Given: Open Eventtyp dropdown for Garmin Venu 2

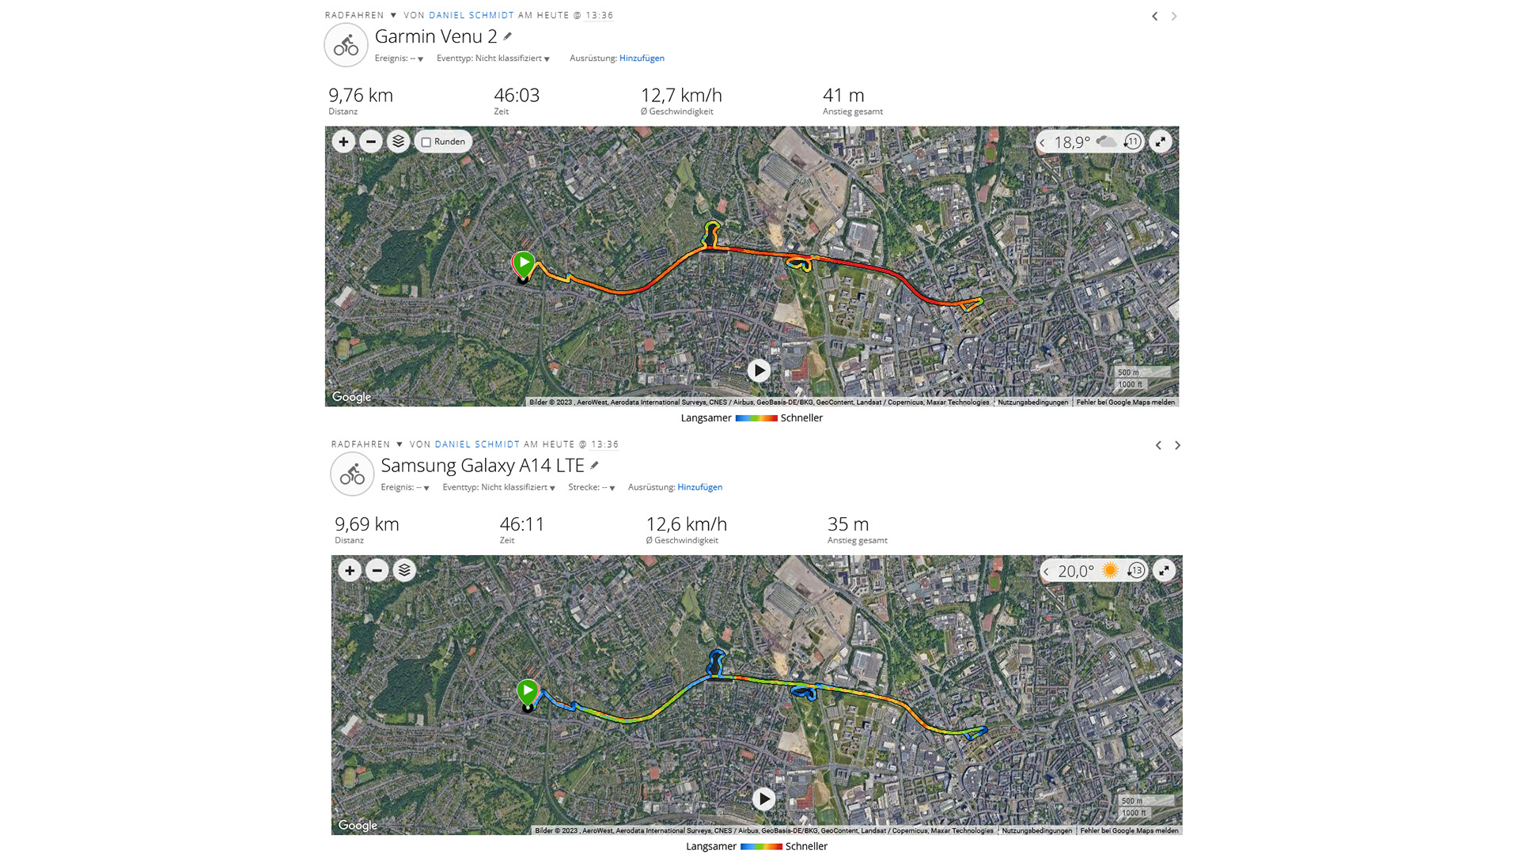Looking at the screenshot, I should 547,59.
